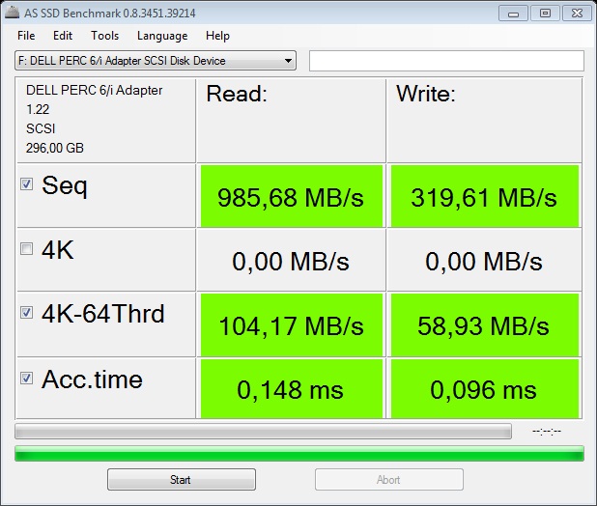597x506 pixels.
Task: Click the 4K-64Thrd write result 58,93 MB/s
Action: [x=484, y=324]
